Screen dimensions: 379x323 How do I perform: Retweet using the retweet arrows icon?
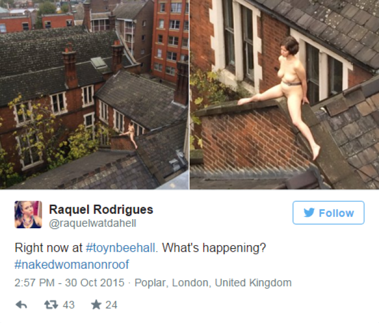coord(51,305)
